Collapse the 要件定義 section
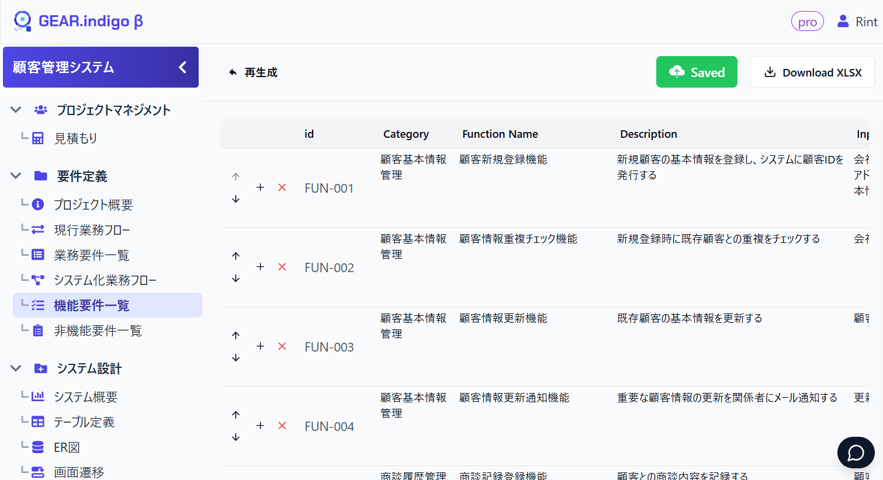 [16, 176]
